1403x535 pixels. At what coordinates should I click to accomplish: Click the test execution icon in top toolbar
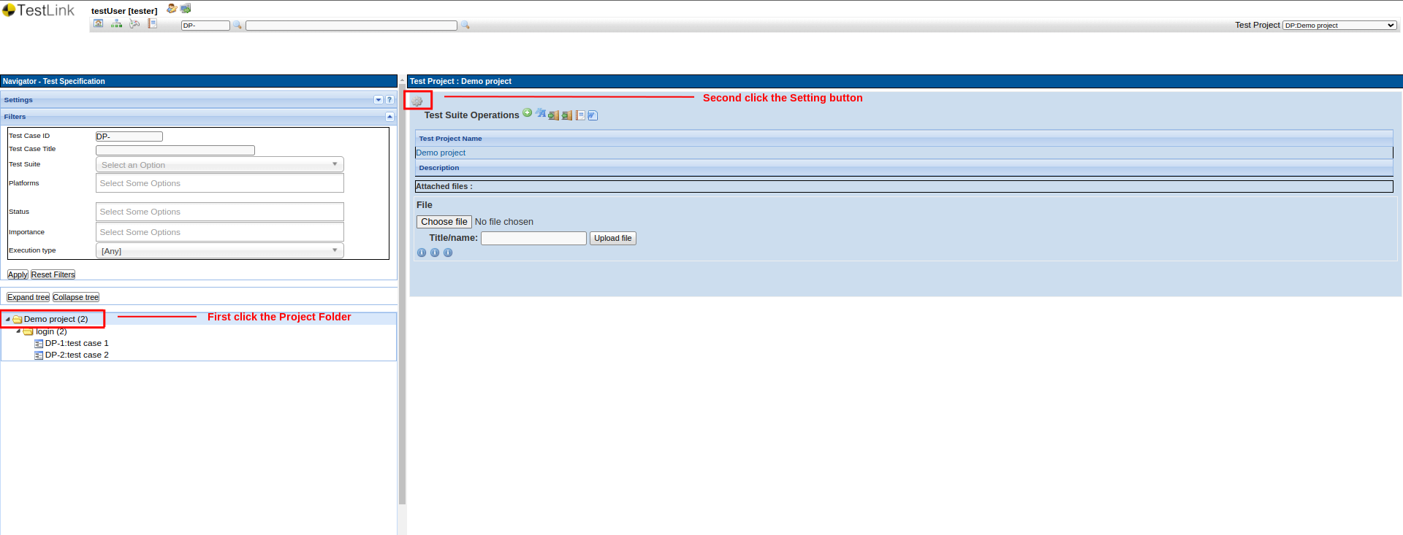coord(134,24)
